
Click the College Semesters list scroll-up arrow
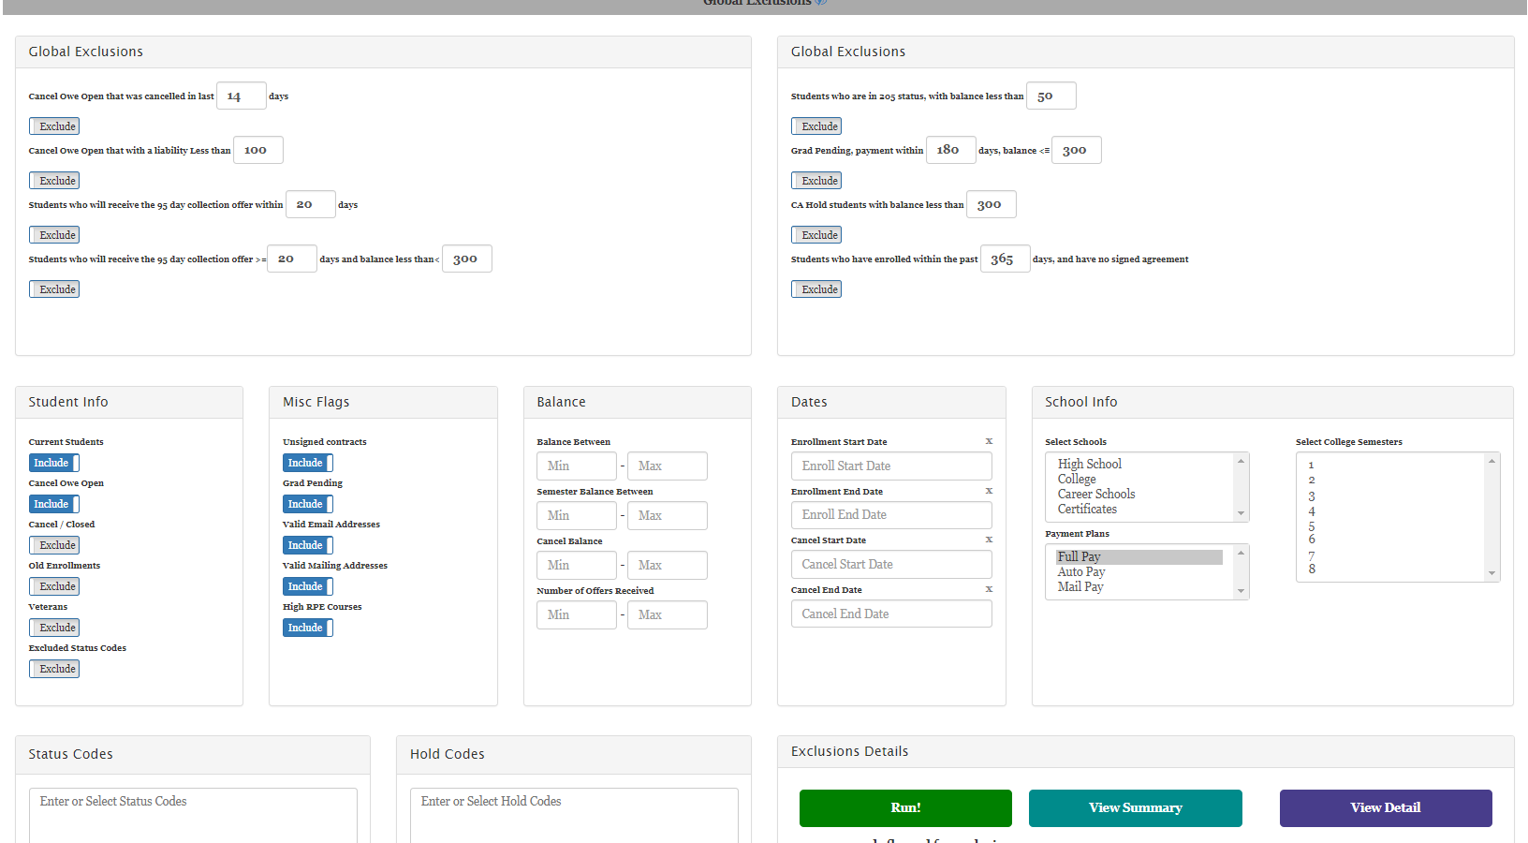[x=1491, y=460]
